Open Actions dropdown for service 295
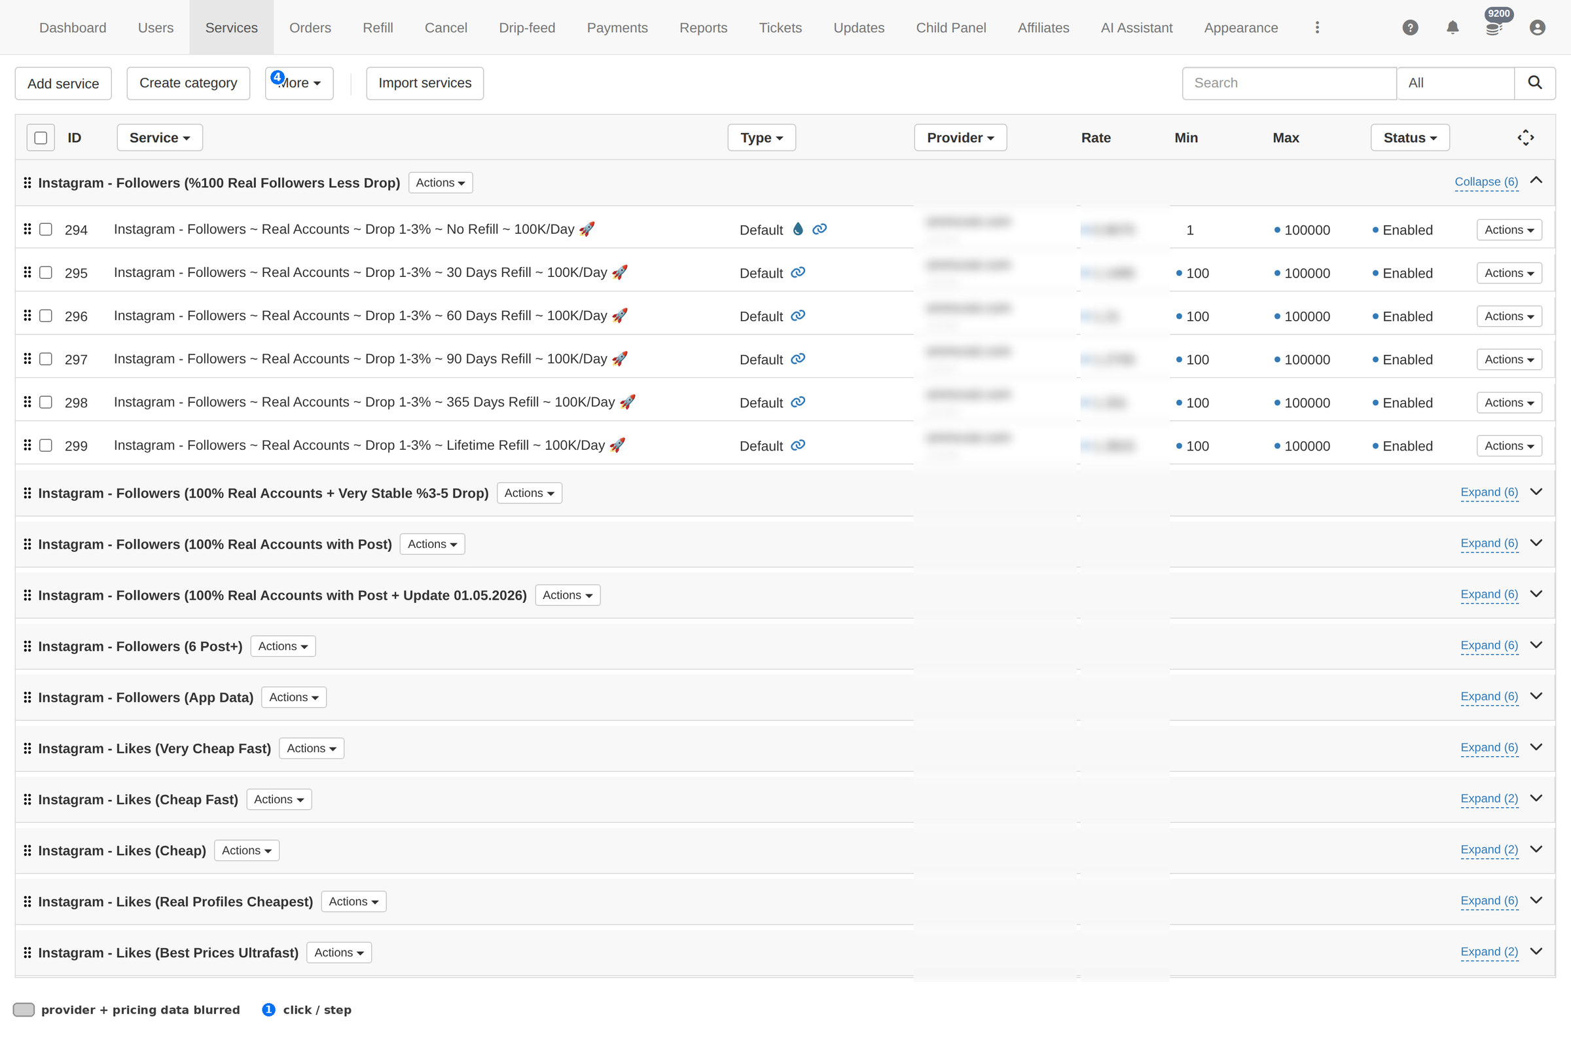Screen dimensions: 1571x1037 tap(1509, 272)
